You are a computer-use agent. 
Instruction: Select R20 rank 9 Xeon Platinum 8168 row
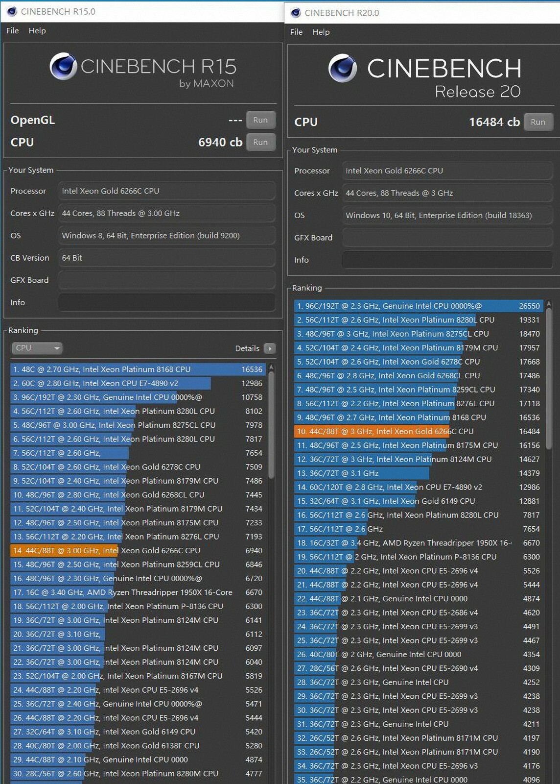(x=419, y=417)
